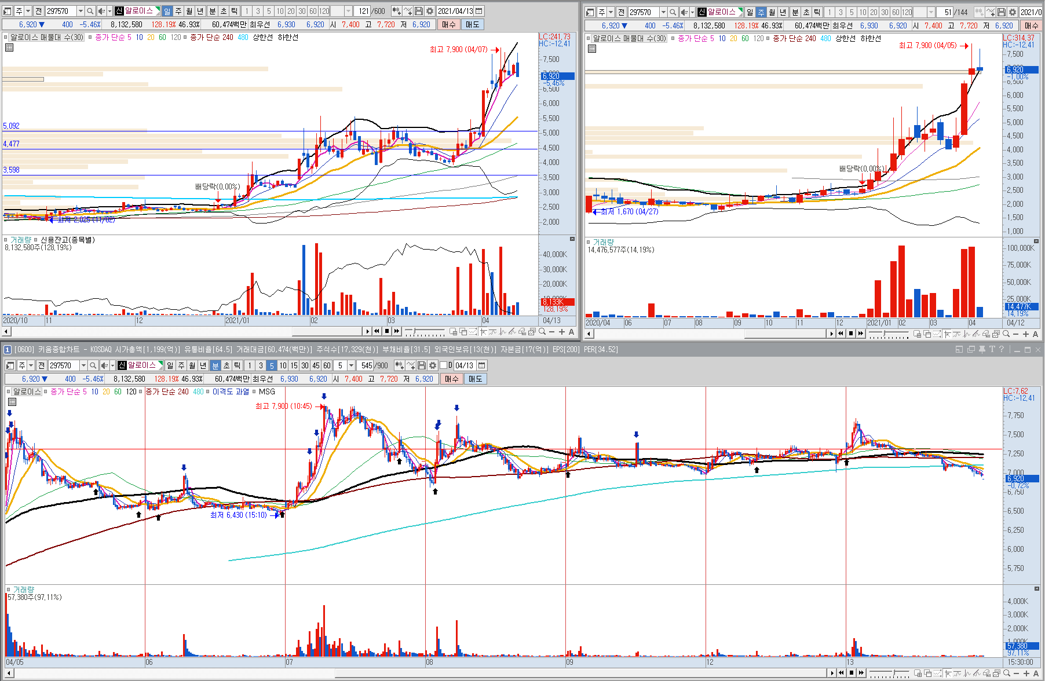Click the A text icon below top-right chart
This screenshot has width=1045, height=681.
(x=1036, y=334)
